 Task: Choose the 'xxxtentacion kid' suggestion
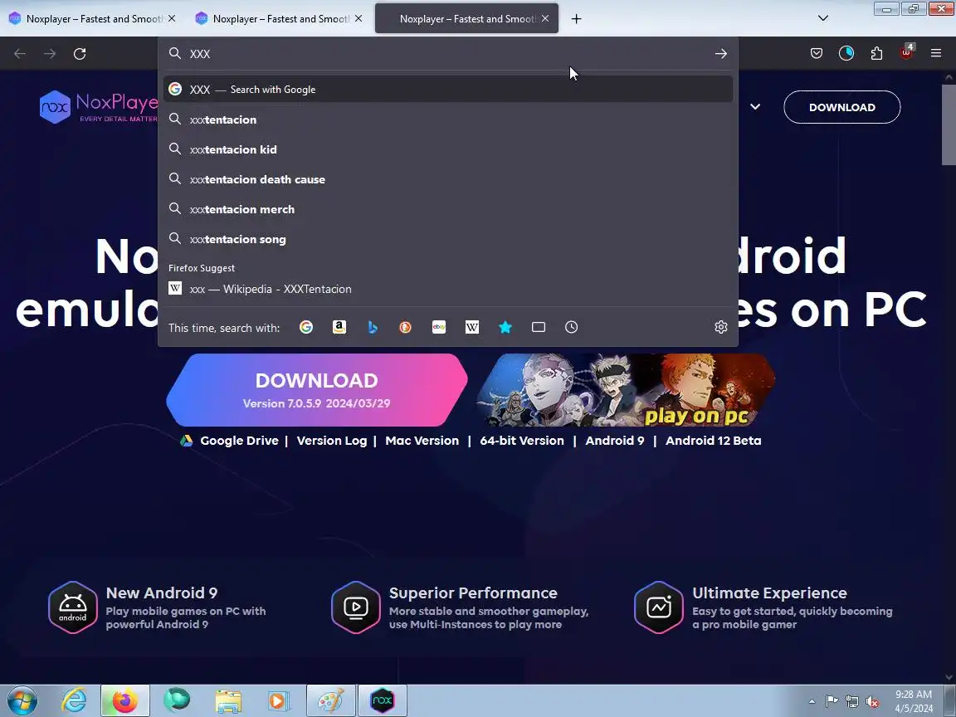point(448,149)
